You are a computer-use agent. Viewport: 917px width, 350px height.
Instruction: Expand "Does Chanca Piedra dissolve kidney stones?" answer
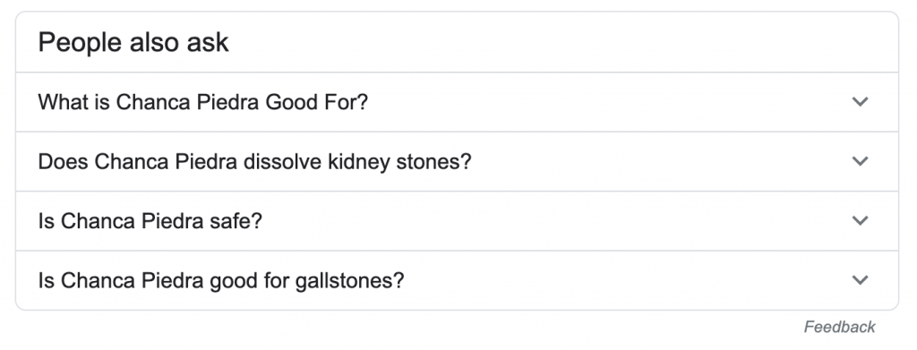tap(457, 161)
